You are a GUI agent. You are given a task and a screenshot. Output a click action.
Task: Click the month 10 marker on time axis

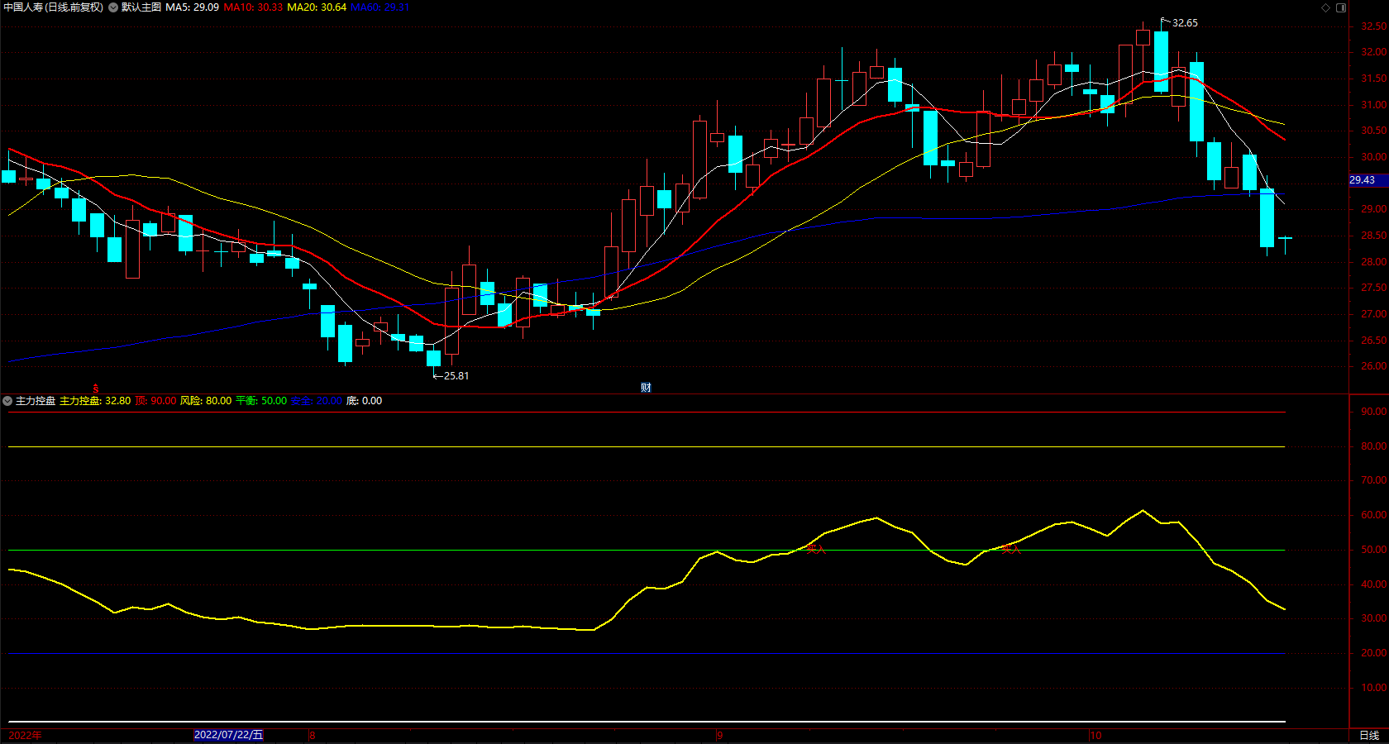[1095, 735]
